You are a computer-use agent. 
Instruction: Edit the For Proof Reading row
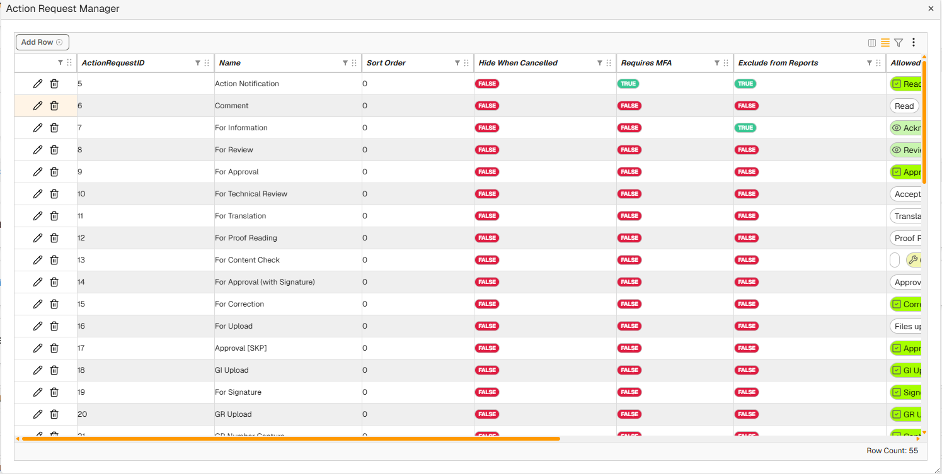38,238
